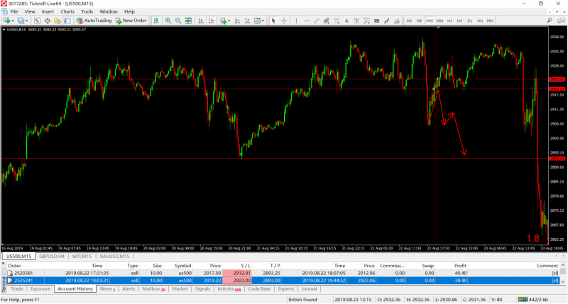The width and height of the screenshot is (568, 304).
Task: Toggle Chart Shift icon
Action: click(x=211, y=21)
